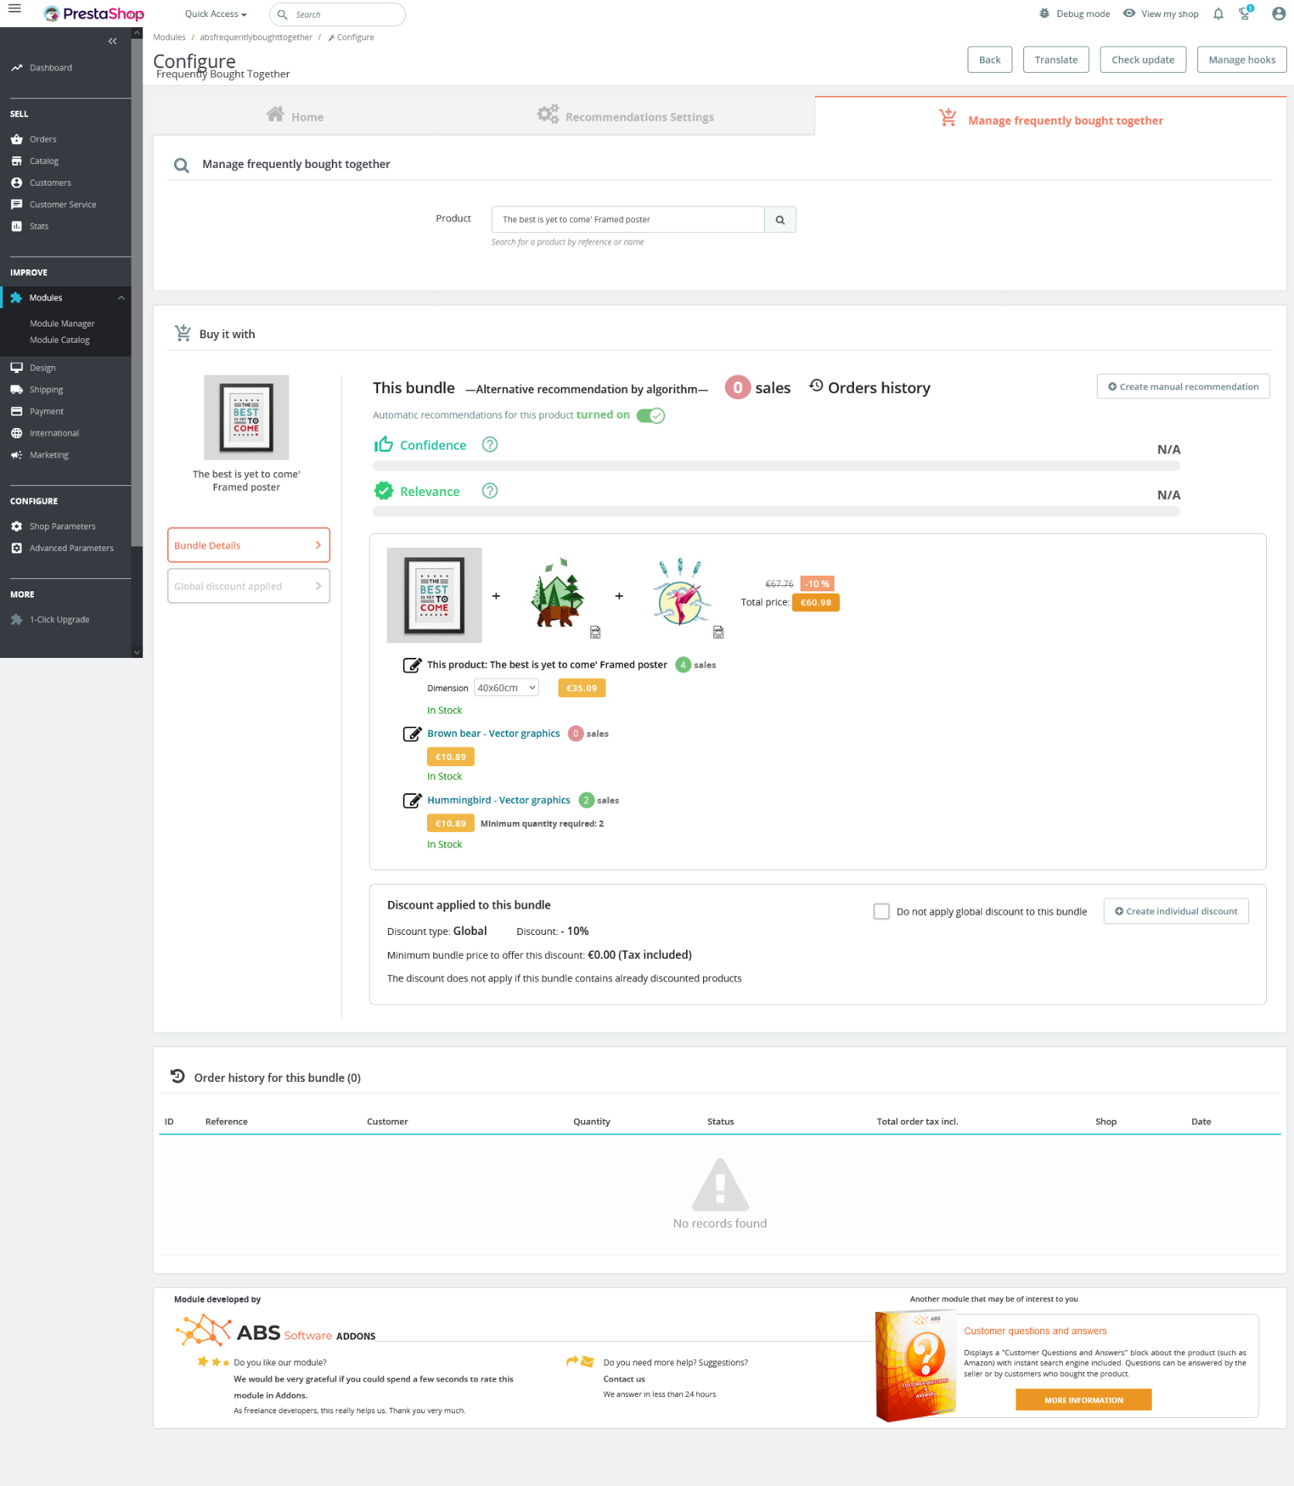The width and height of the screenshot is (1294, 1486).
Task: Open Hummingbird - Vector graphics link
Action: 499,800
